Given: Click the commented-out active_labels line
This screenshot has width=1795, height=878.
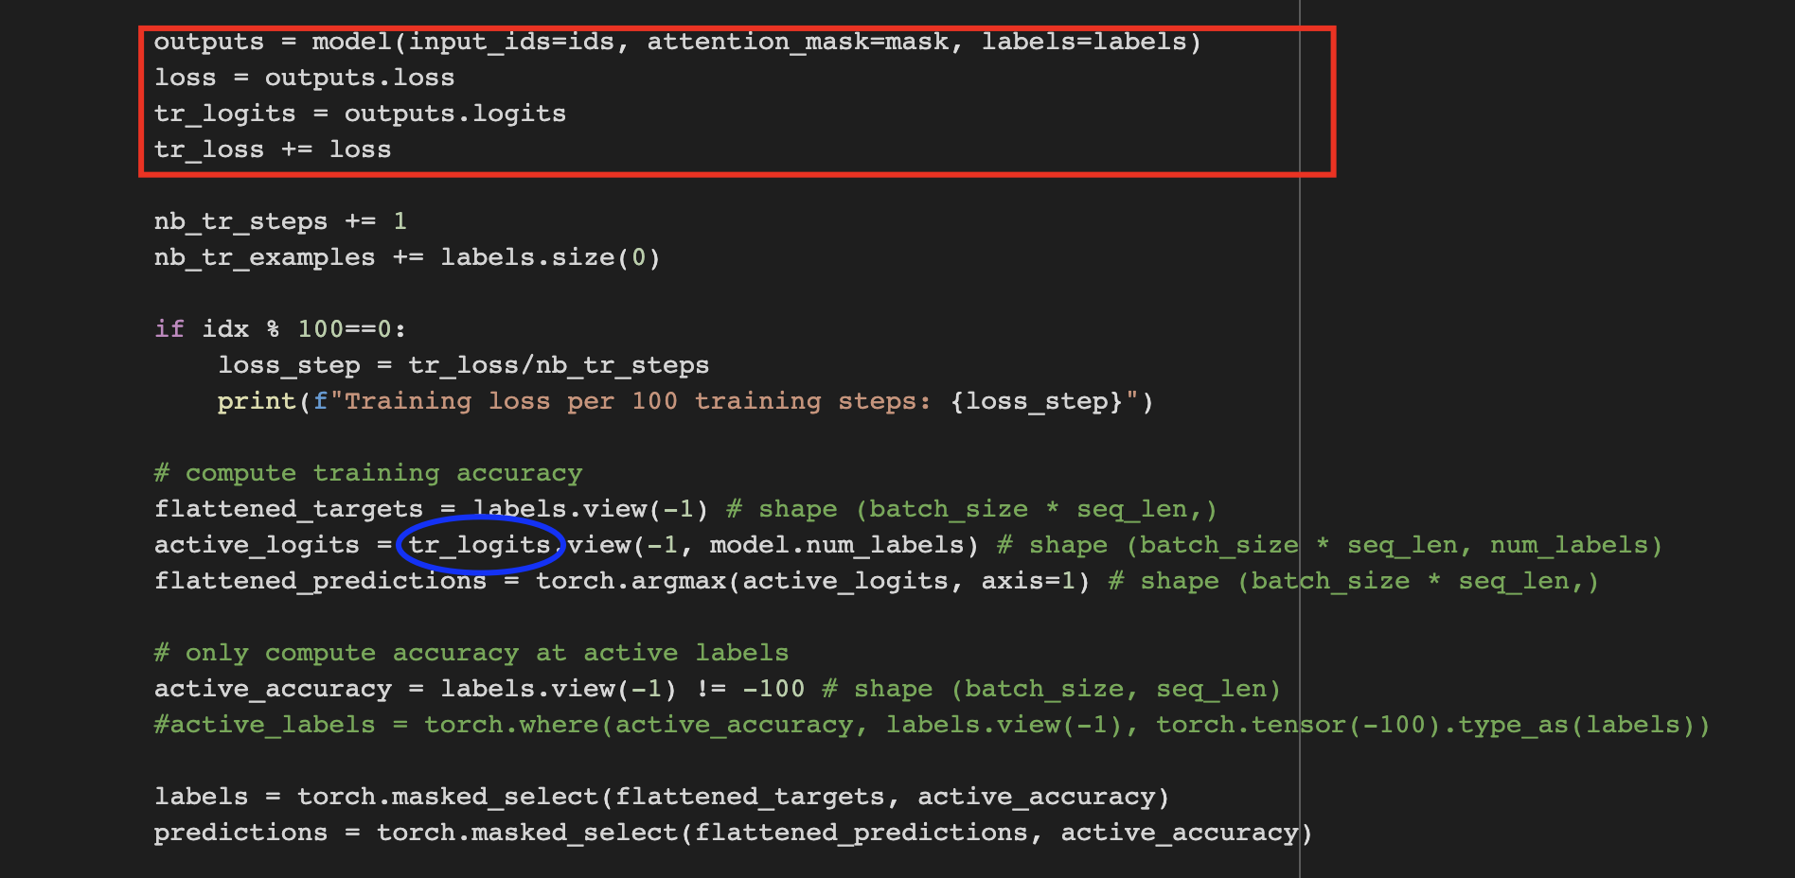Looking at the screenshot, I should [x=663, y=724].
